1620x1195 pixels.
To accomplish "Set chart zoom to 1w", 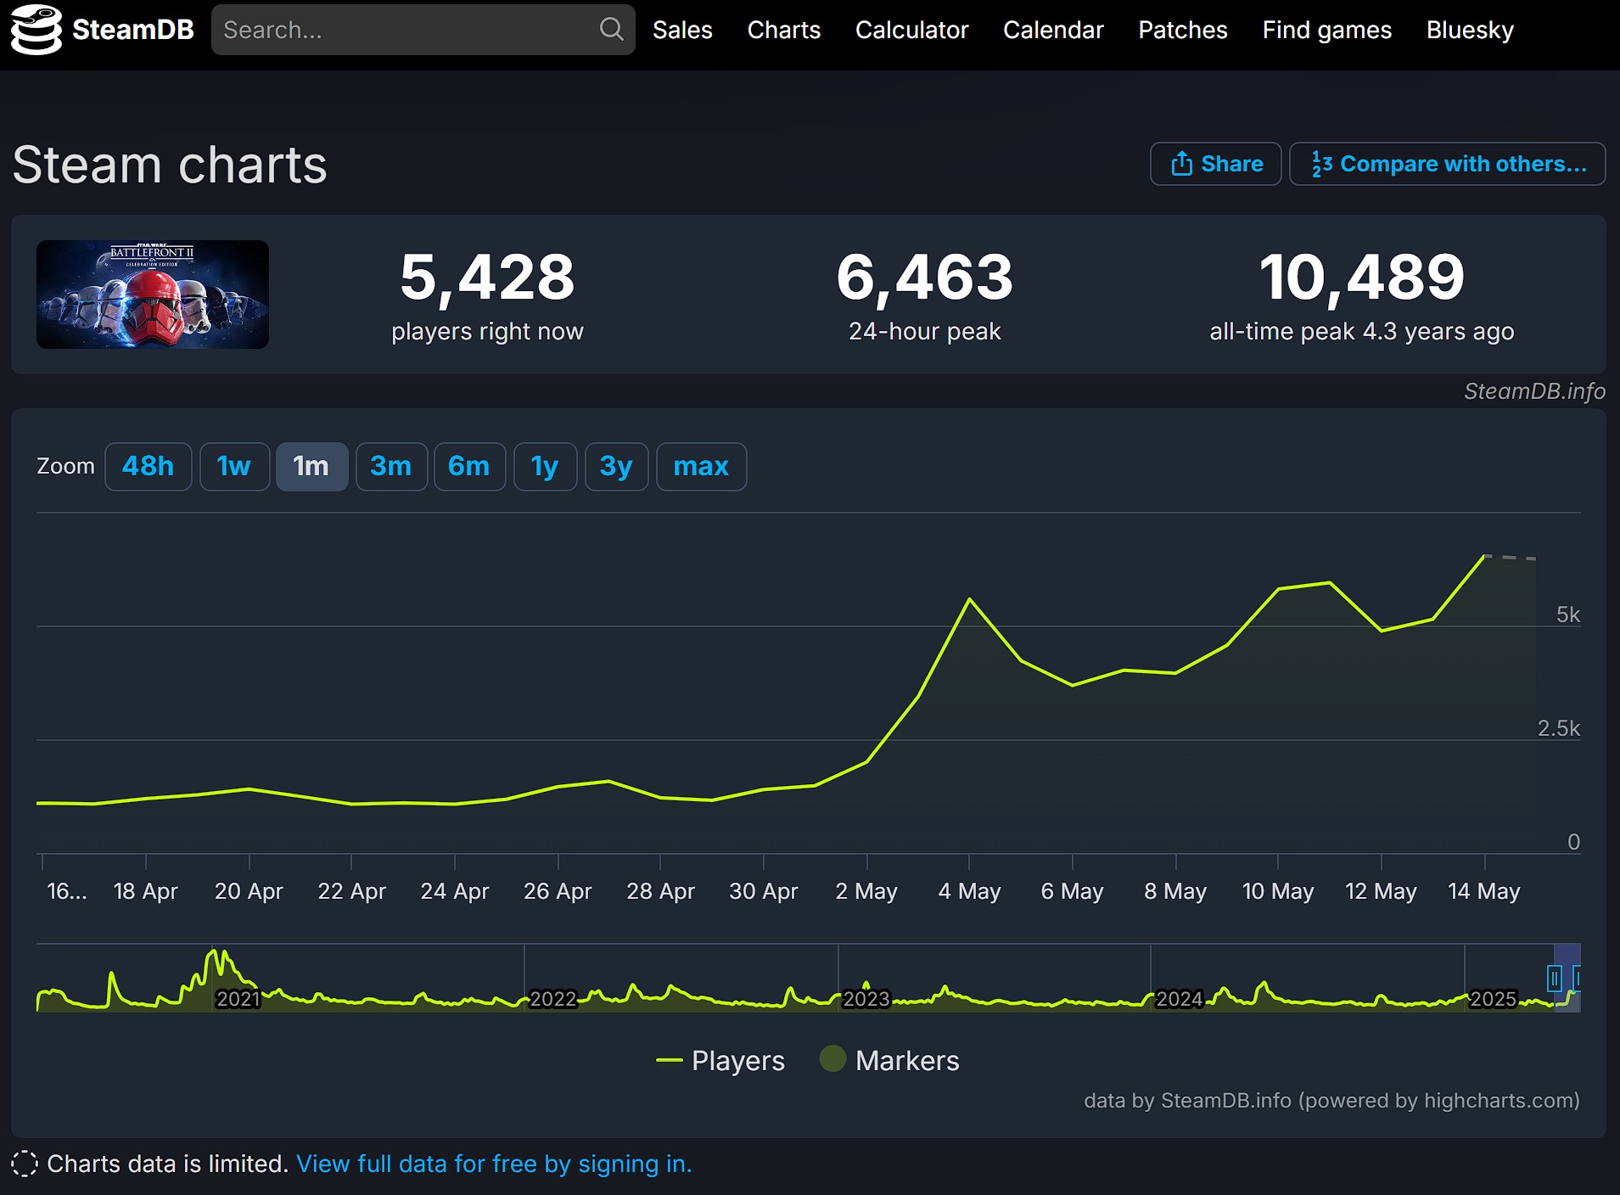I will pyautogui.click(x=234, y=466).
